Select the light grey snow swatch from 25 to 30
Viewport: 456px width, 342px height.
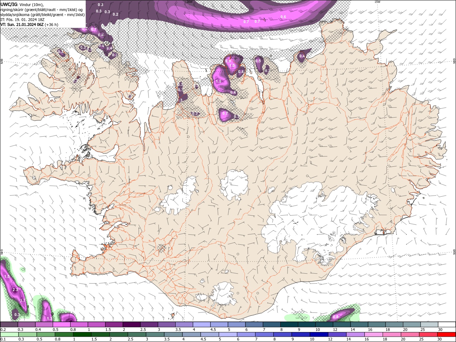coord(429,325)
